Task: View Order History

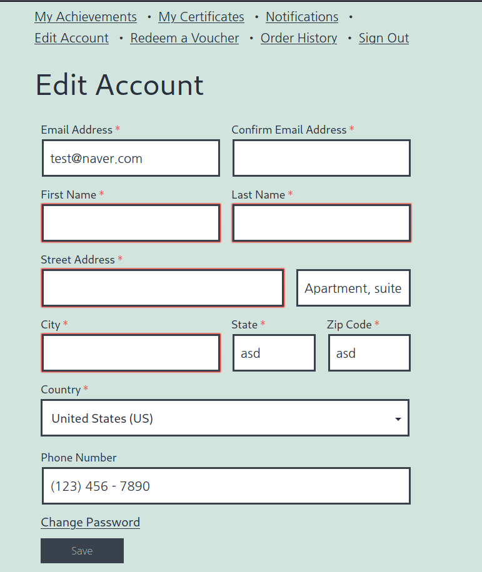Action: (x=299, y=38)
